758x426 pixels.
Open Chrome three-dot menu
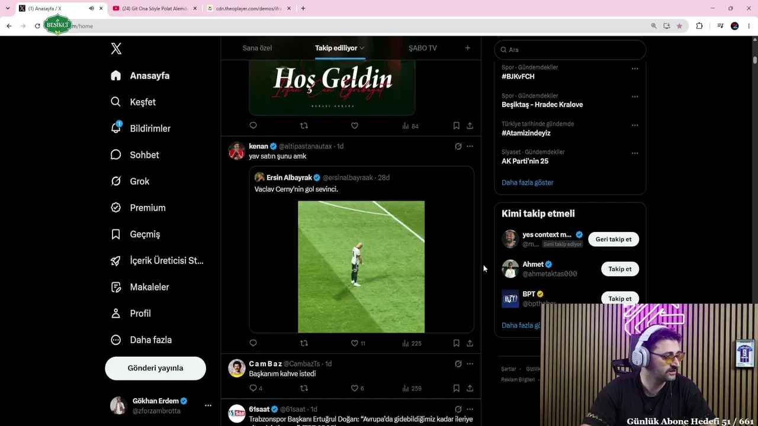click(749, 26)
